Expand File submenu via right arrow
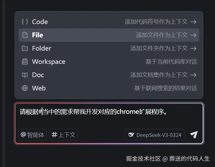 point(193,35)
